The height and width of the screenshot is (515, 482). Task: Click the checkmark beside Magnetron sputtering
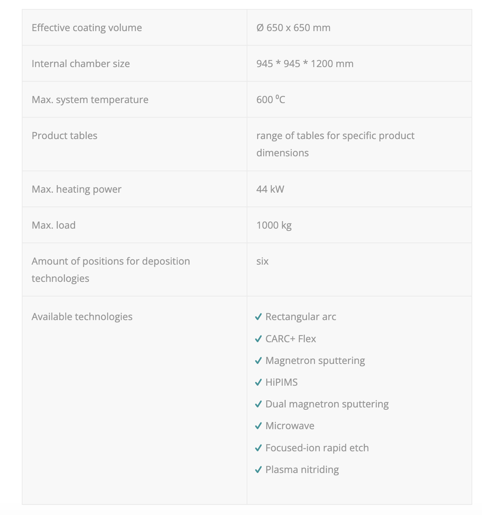(x=258, y=361)
